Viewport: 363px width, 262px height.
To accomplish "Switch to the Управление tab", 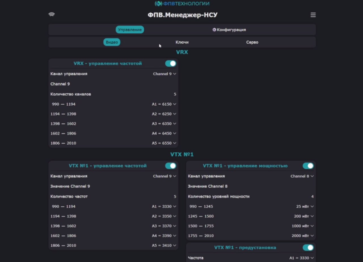I will 130,30.
